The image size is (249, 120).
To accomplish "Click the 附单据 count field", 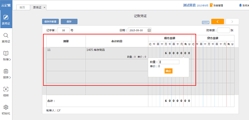I will [223, 30].
